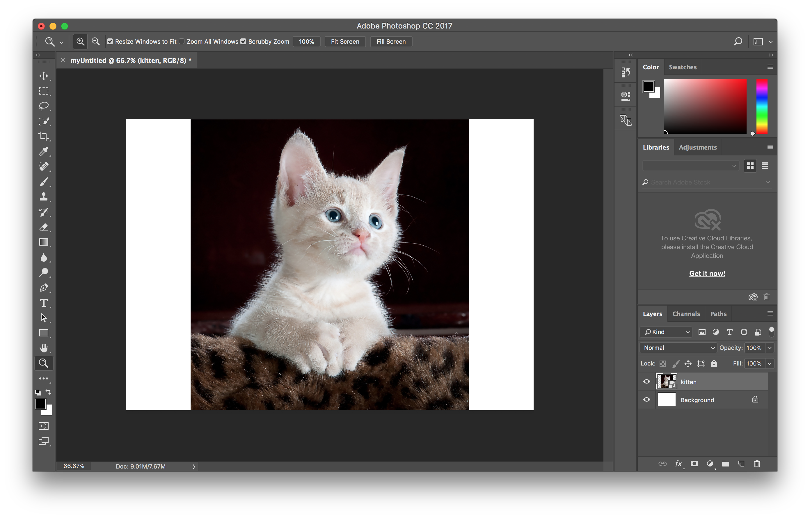Select the Move tool
The height and width of the screenshot is (518, 810).
pyautogui.click(x=44, y=76)
